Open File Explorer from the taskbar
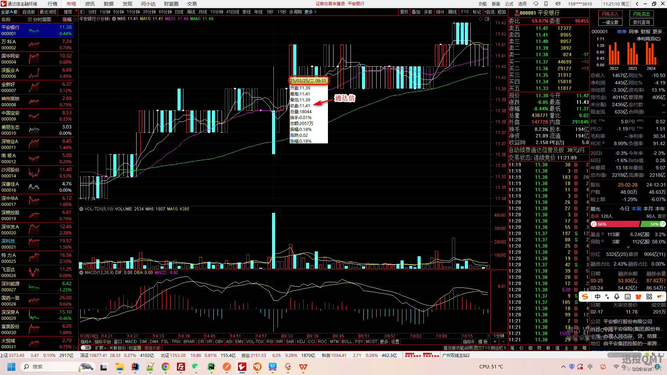This screenshot has height=375, width=667. click(120, 367)
